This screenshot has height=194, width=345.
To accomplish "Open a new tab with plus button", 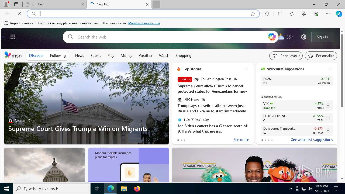I will tap(156, 4).
